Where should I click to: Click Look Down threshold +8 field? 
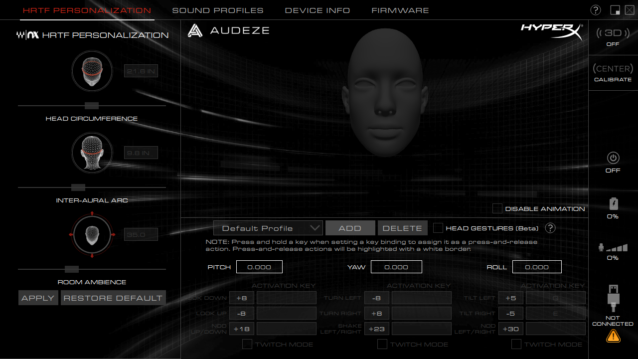point(242,298)
